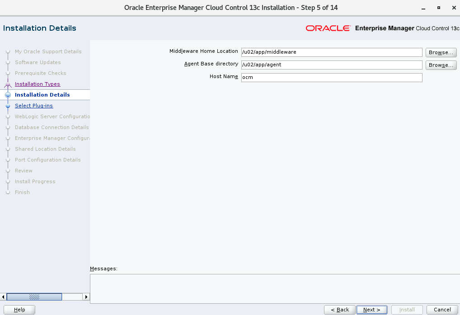Click Port Configuration Details step
Screen dimensions: 460x315
coord(48,160)
